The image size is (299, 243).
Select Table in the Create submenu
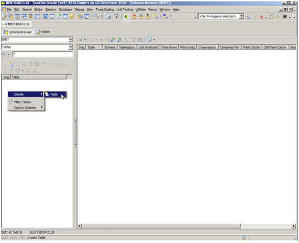55,94
